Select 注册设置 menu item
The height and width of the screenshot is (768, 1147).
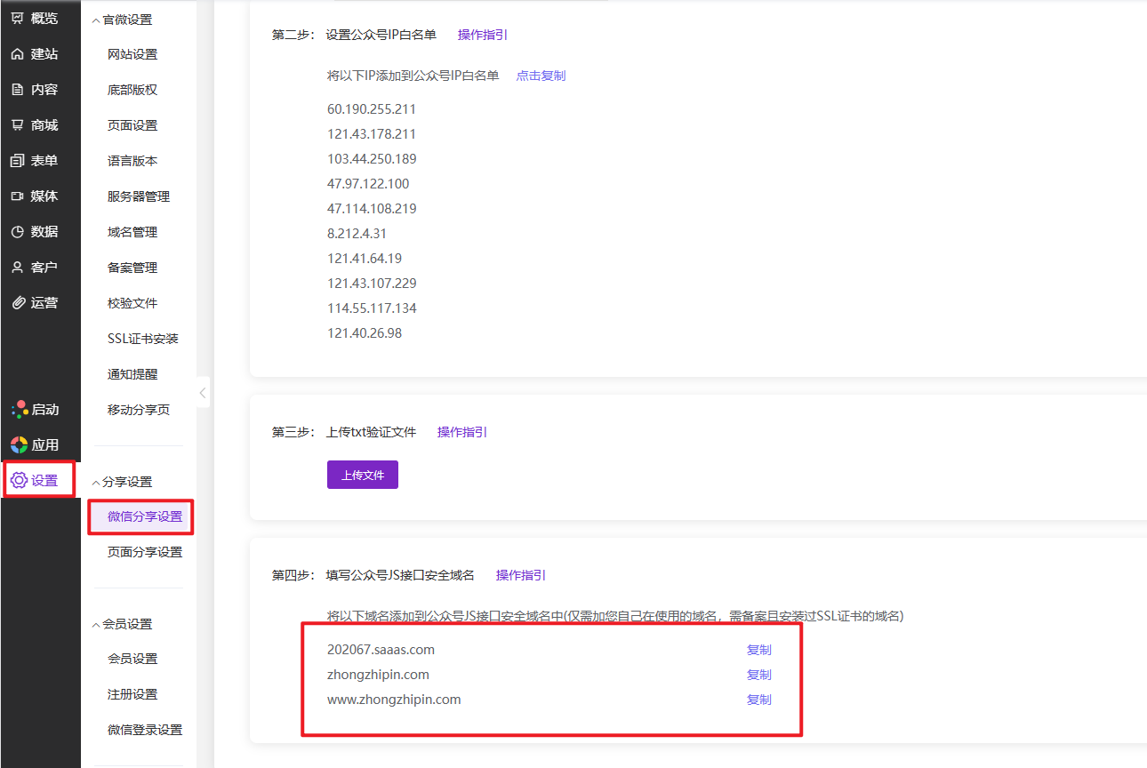coord(132,694)
